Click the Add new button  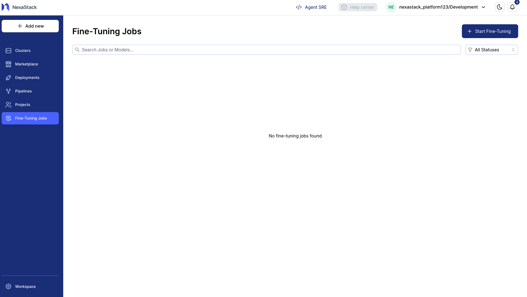(x=30, y=26)
